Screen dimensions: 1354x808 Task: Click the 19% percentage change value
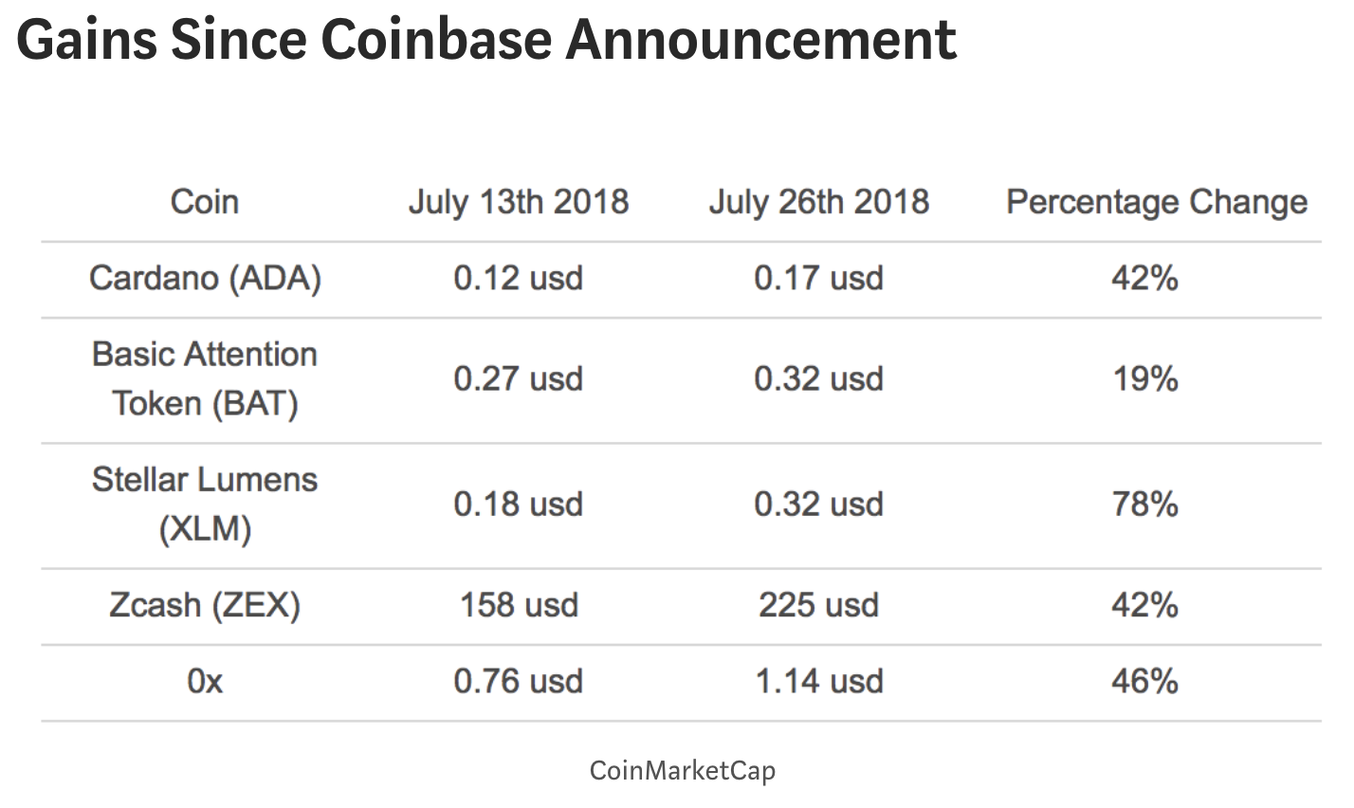pyautogui.click(x=1144, y=378)
